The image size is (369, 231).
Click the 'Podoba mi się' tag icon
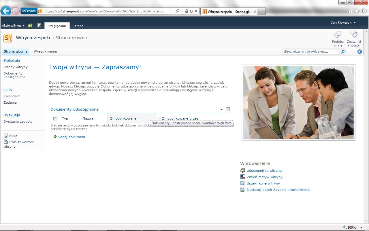pos(338,35)
